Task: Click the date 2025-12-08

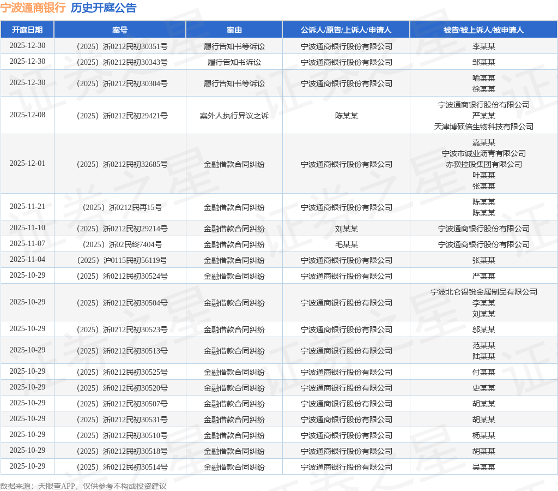Action: 27,115
